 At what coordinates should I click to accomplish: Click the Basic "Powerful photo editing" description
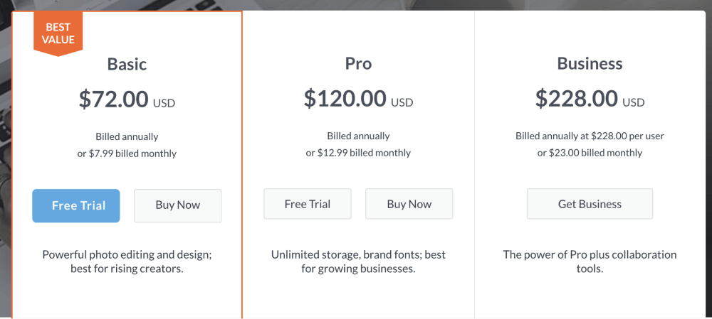click(x=127, y=261)
